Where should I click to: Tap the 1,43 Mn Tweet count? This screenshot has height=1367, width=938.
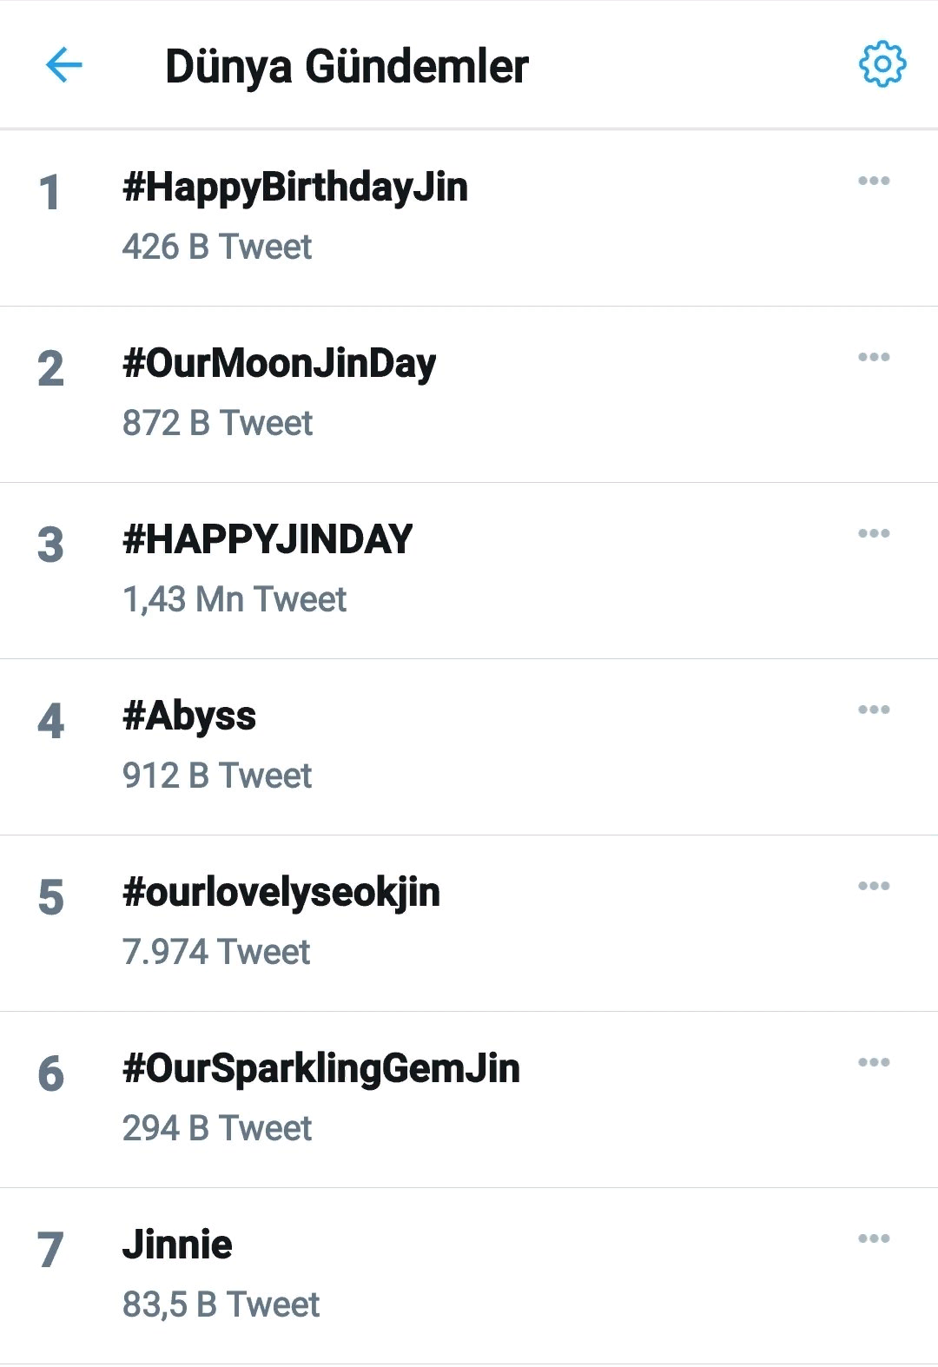(234, 599)
